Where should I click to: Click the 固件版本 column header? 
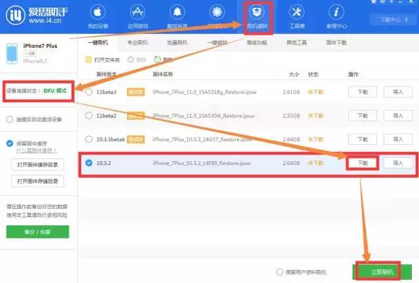pos(107,74)
